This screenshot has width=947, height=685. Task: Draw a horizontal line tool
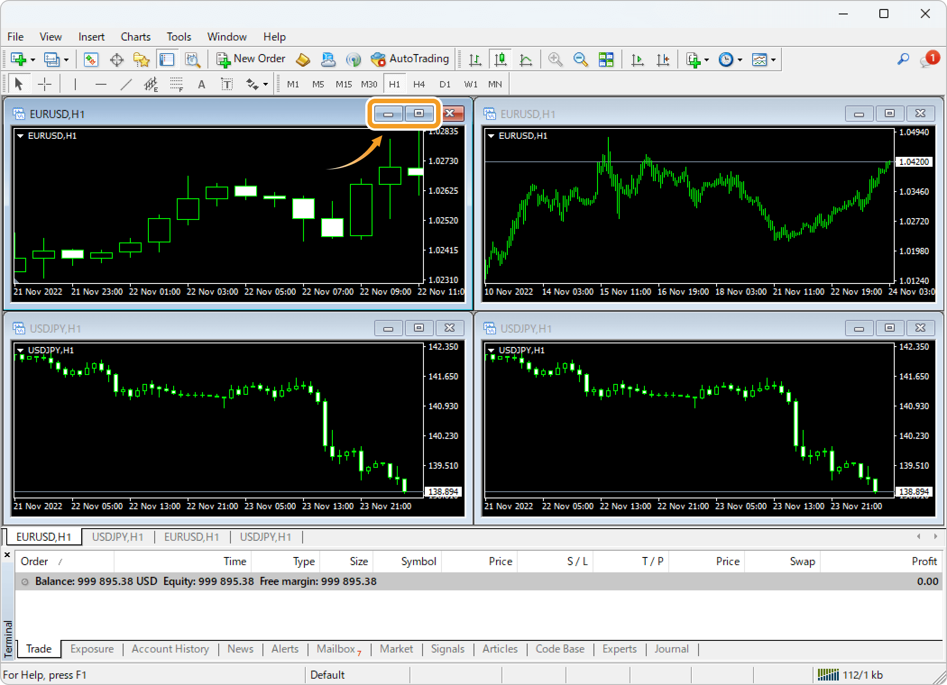click(101, 84)
